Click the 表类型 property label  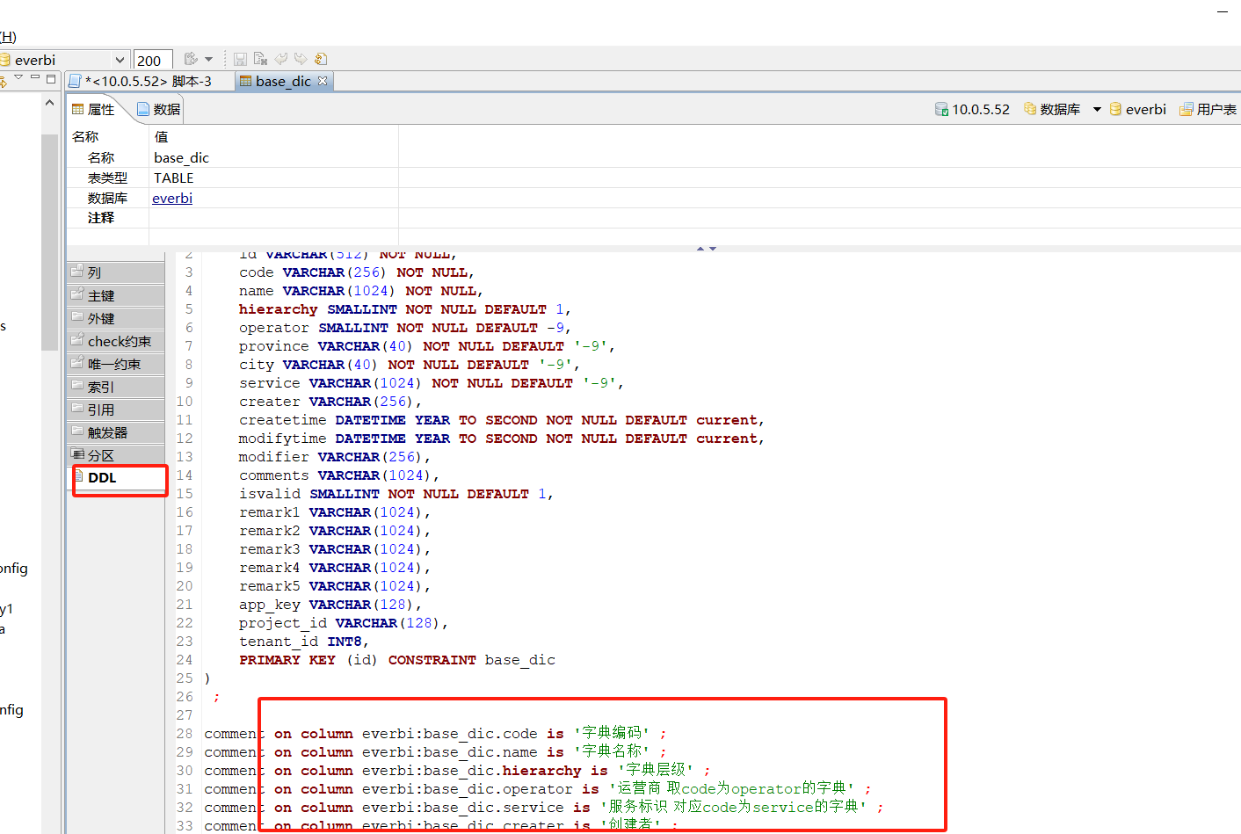(x=107, y=178)
